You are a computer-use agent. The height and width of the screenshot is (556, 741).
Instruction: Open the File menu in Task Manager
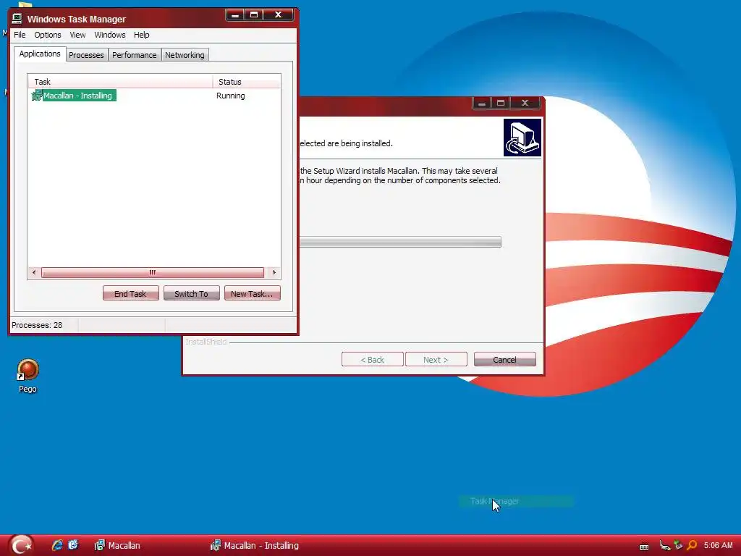tap(20, 35)
